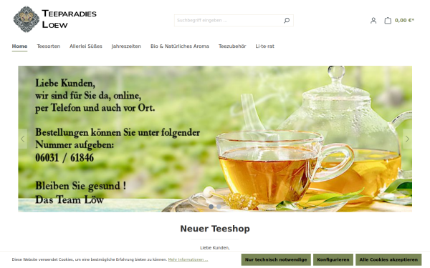Click the search magnifier icon
The image size is (430, 268).
point(287,21)
